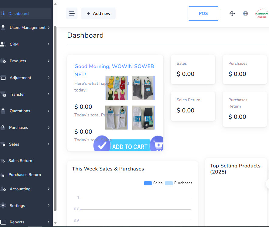Click the POS button
The height and width of the screenshot is (227, 269).
[203, 13]
